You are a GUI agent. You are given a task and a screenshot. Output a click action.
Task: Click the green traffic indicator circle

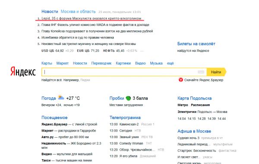128,98
